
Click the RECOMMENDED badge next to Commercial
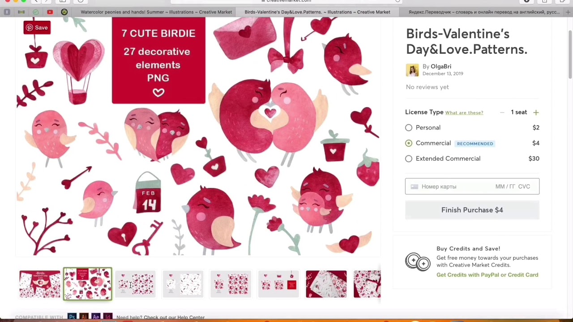point(475,144)
